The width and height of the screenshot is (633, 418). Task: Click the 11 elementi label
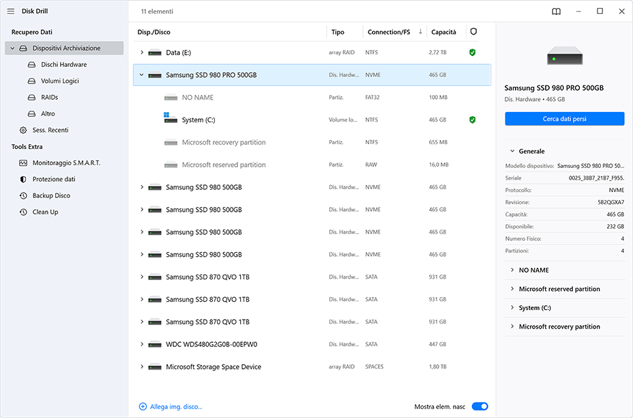click(x=157, y=12)
